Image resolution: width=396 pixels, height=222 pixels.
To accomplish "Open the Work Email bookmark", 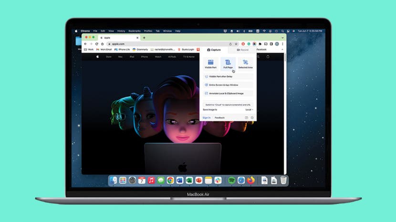I will click(104, 50).
